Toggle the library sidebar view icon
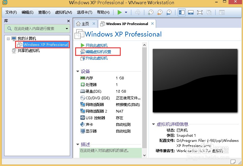Image resolution: width=243 pixels, height=166 pixels. pos(181,12)
